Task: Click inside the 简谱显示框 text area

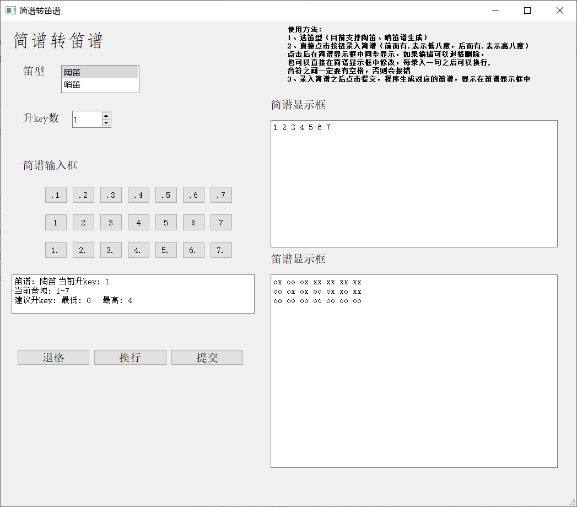Action: coord(413,182)
